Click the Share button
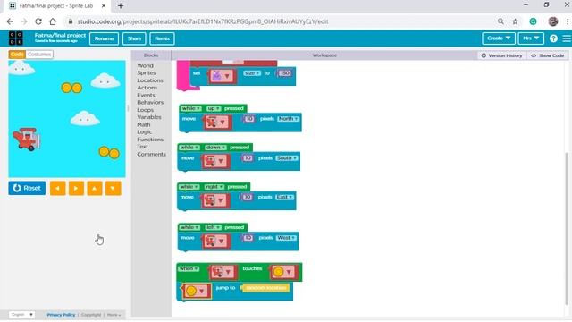572x322 pixels. (x=134, y=38)
